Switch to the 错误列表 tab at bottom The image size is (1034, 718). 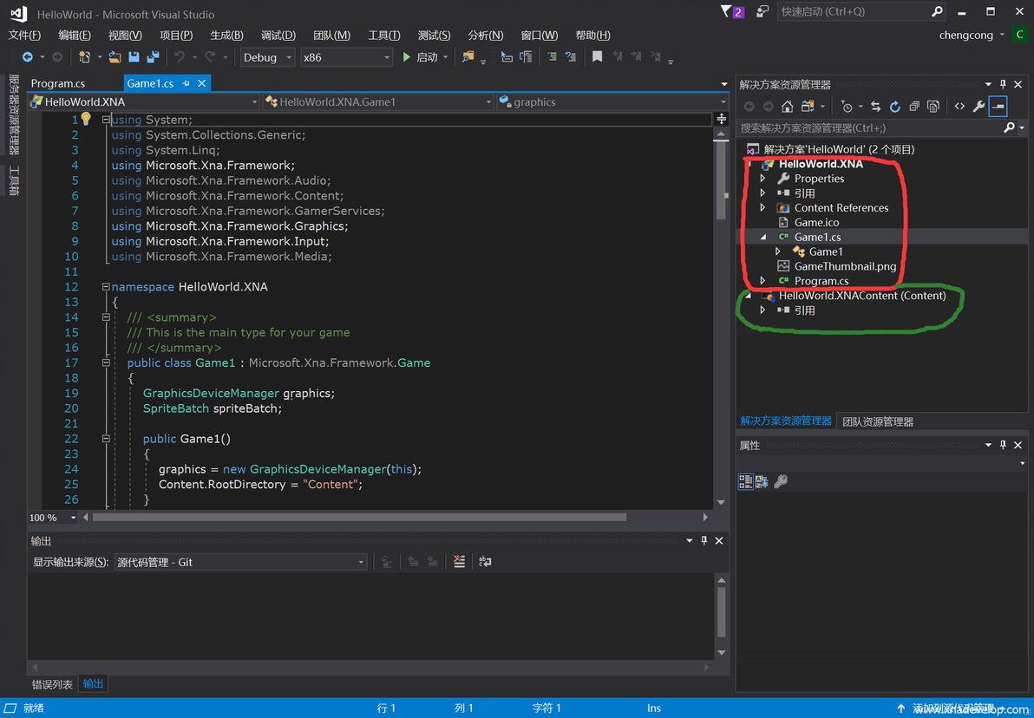(52, 684)
